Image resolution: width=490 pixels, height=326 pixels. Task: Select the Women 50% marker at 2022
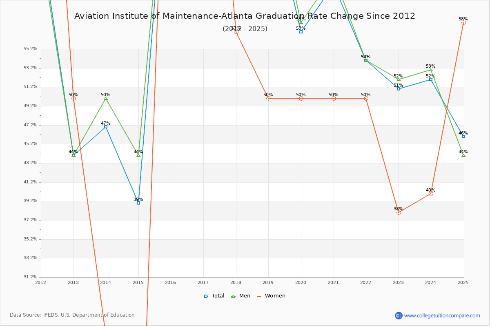pyautogui.click(x=366, y=98)
